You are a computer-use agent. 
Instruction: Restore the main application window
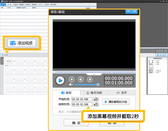(x=163, y=1)
